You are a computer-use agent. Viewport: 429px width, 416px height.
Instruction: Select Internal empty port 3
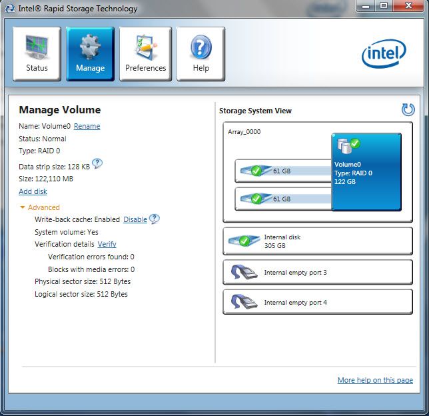tap(318, 272)
